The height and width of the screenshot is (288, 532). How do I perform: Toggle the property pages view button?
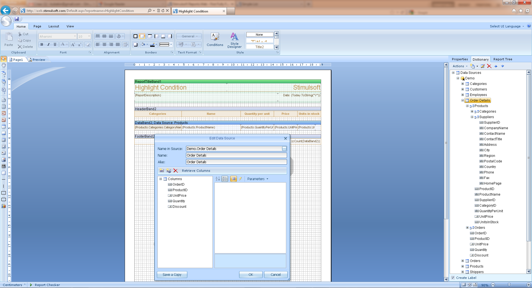click(x=234, y=179)
